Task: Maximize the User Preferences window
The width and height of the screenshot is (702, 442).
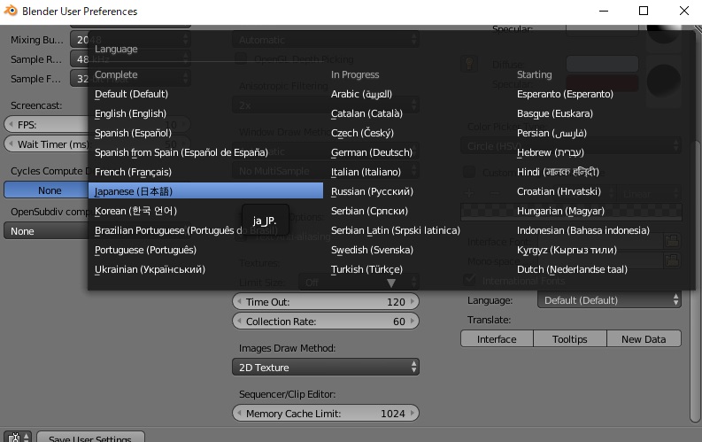Action: point(644,11)
